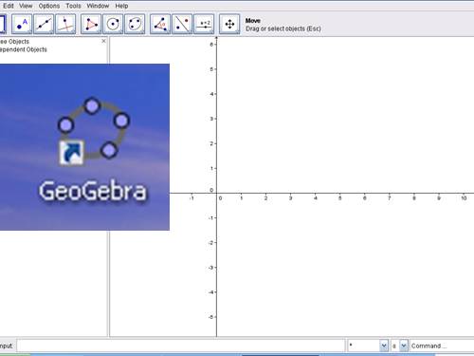Open the Edit menu
This screenshot has width=474, height=356.
click(9, 6)
